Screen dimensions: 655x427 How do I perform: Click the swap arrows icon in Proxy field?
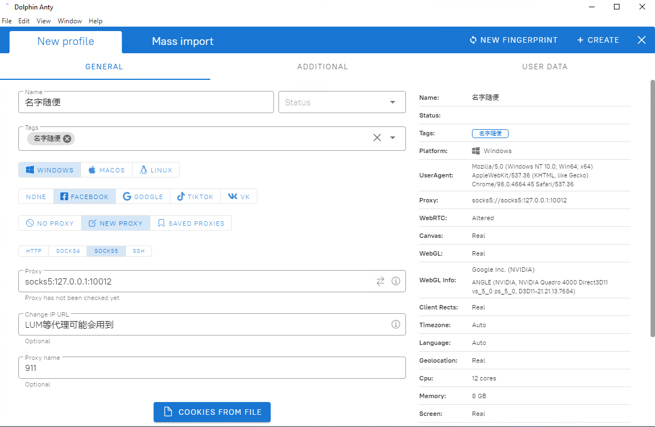coord(380,281)
